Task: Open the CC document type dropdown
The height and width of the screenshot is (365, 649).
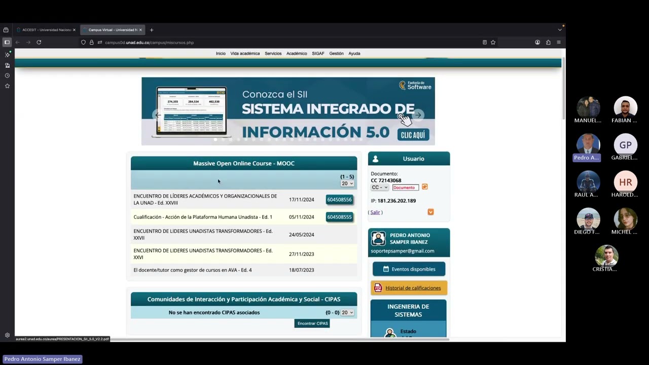Action: click(x=379, y=188)
